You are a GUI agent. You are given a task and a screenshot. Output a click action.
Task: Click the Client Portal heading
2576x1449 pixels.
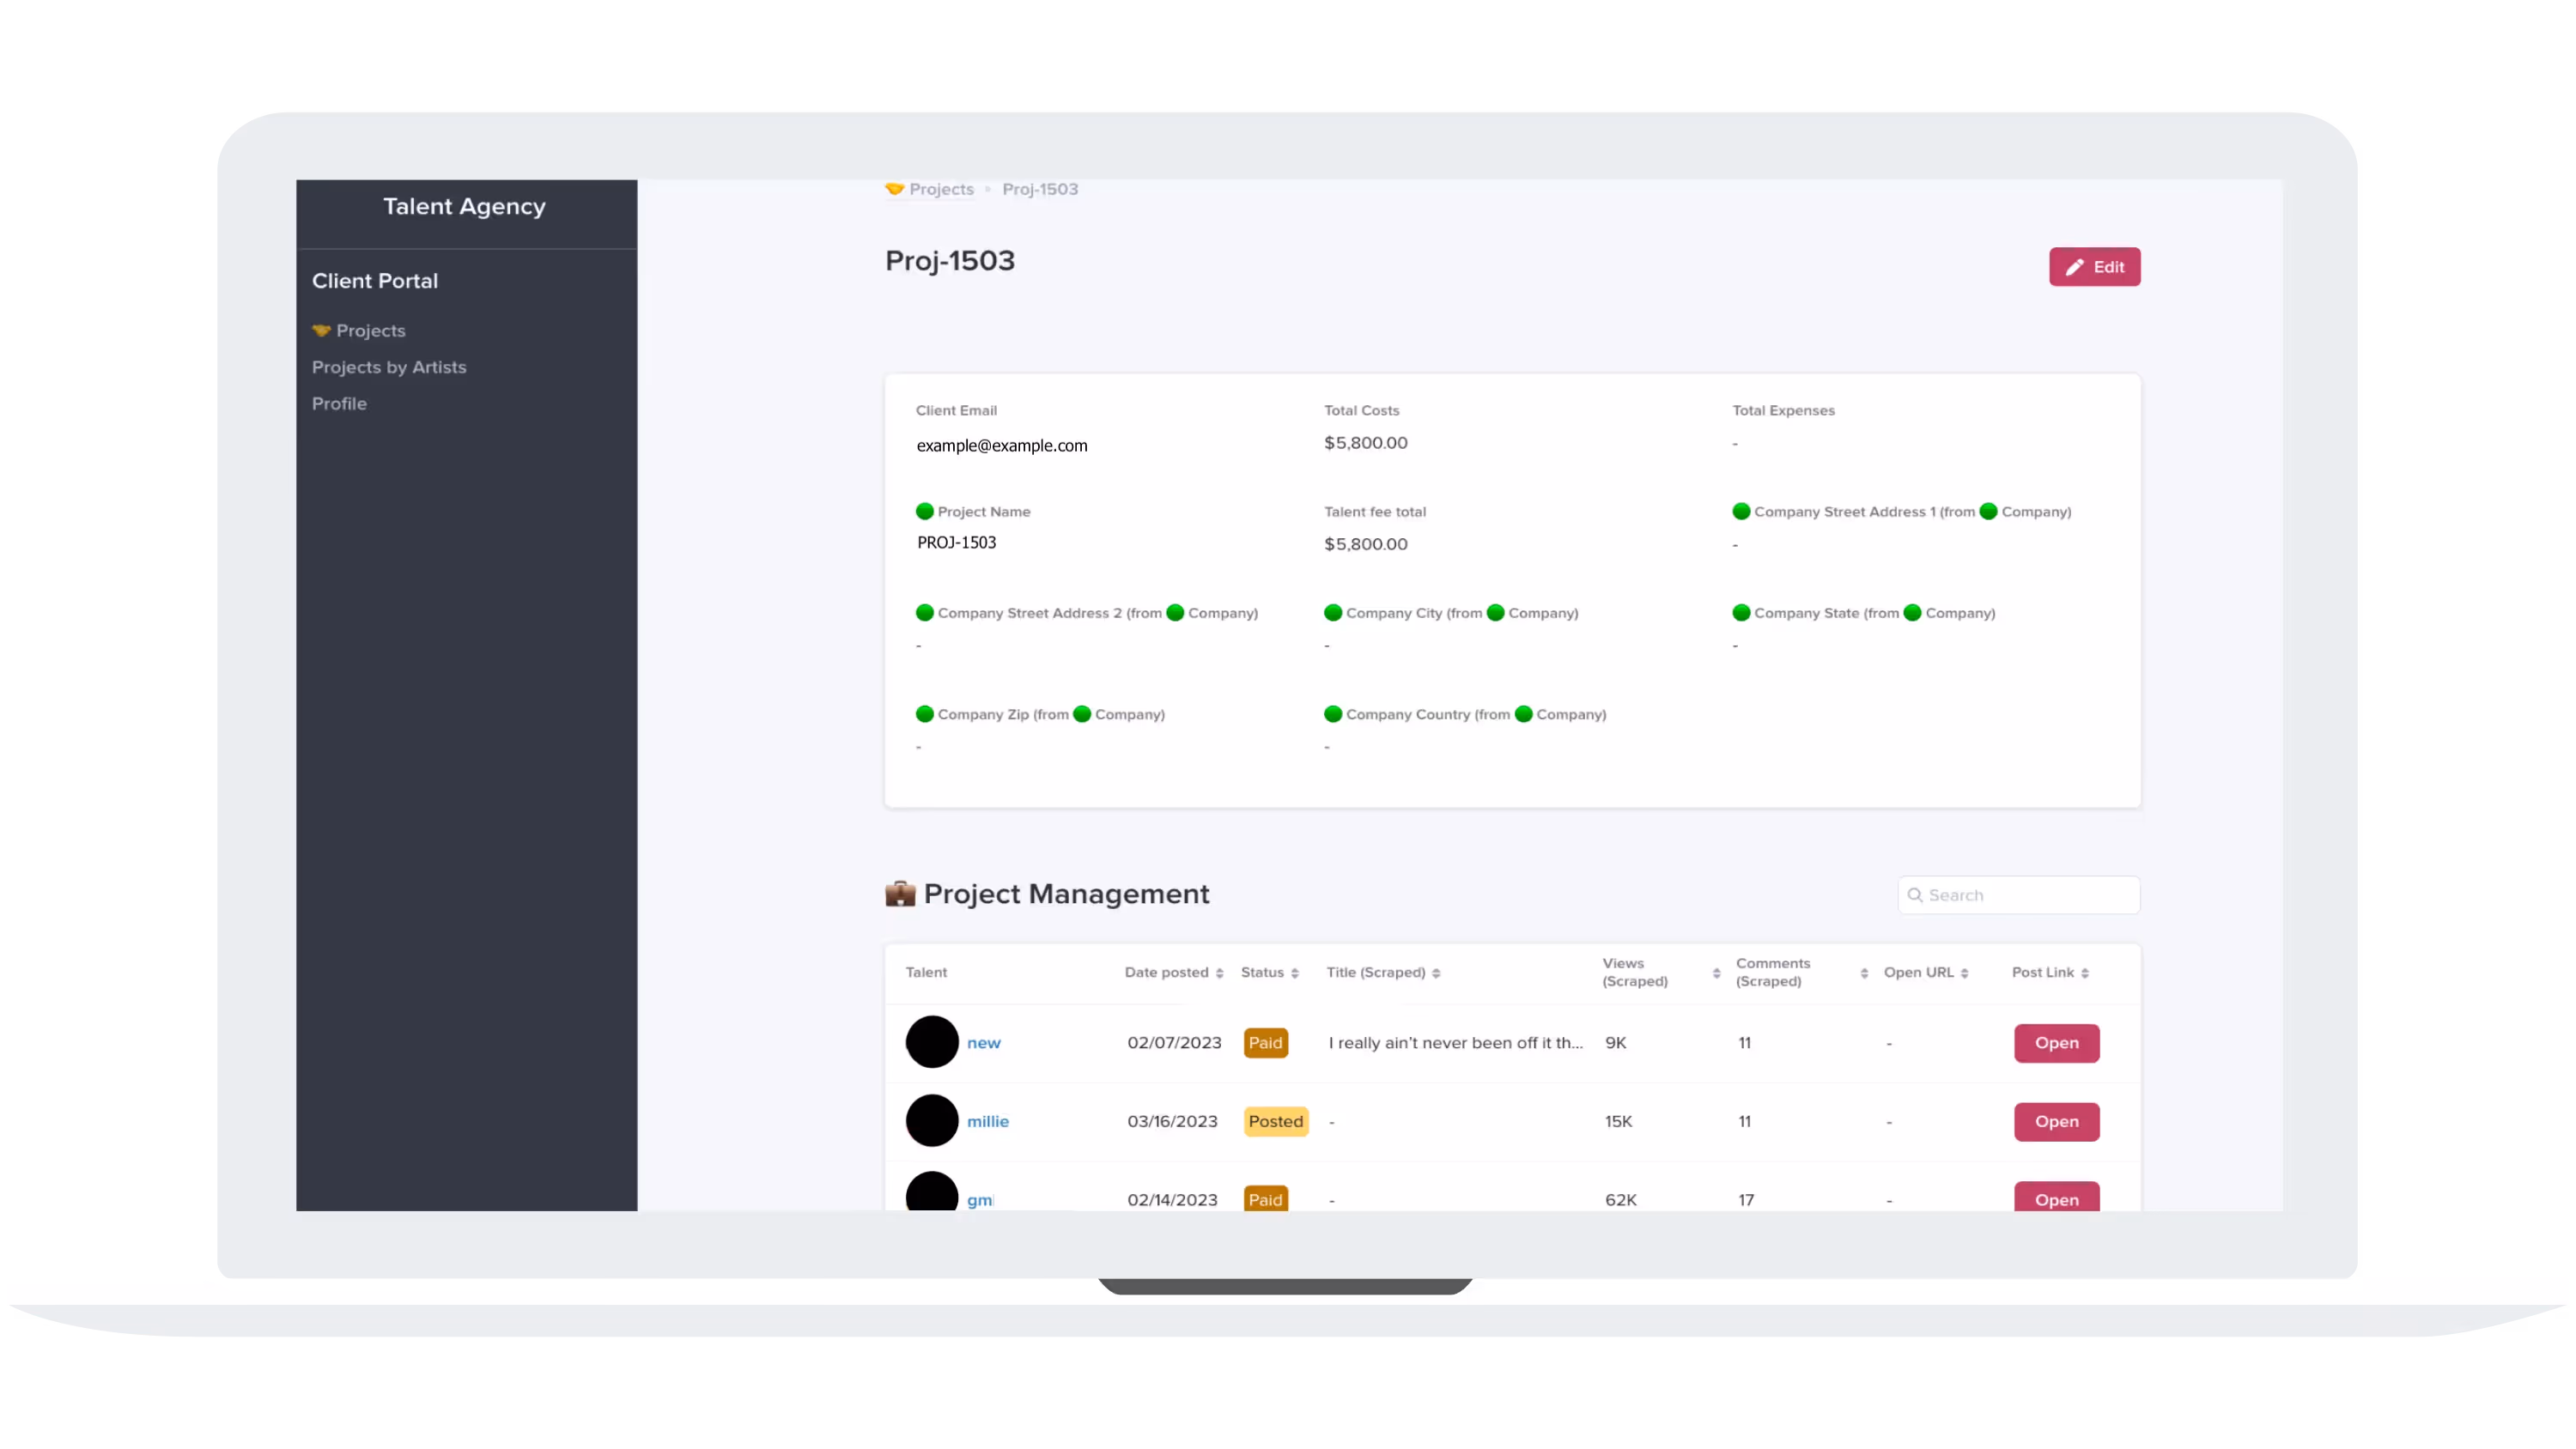coord(374,281)
